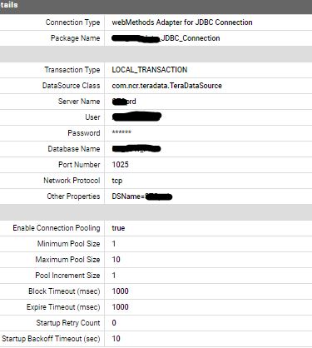Click the Other Properties DSName value
Viewport: 312px width, 348px height.
pos(142,196)
